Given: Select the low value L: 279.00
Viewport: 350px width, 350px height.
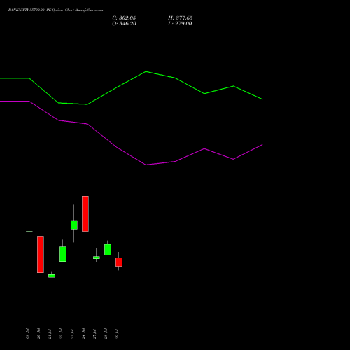Looking at the screenshot, I should 180,24.
